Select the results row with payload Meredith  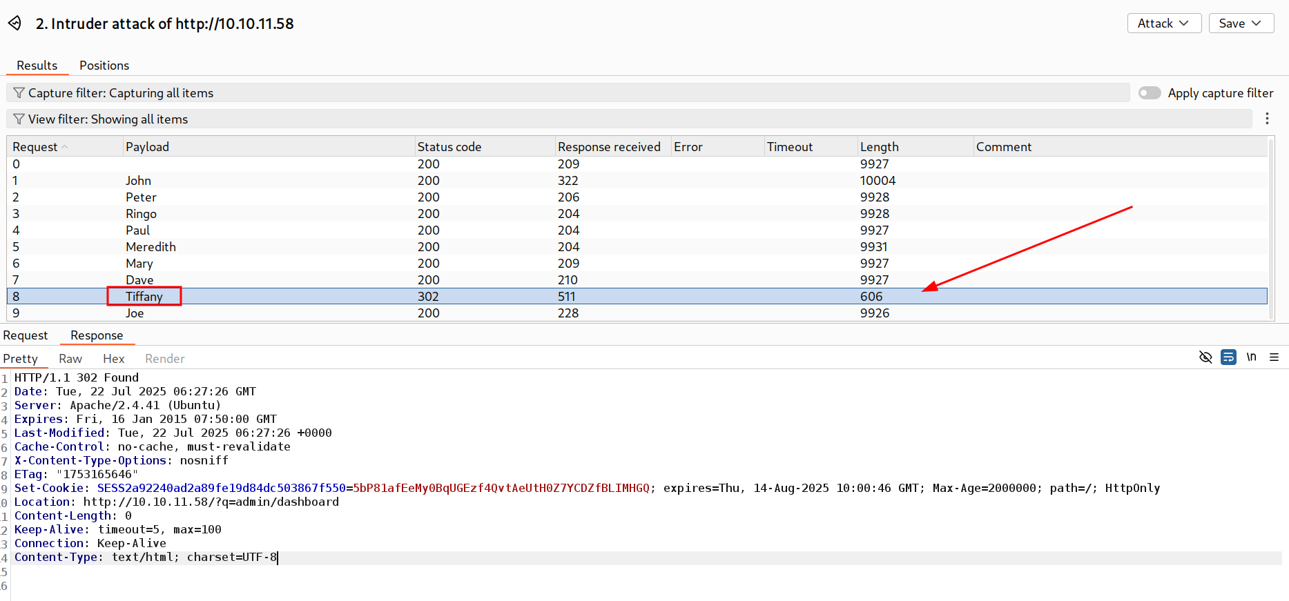tap(637, 247)
